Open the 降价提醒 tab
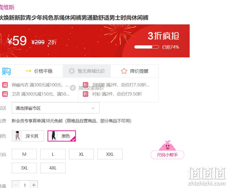 click(135, 71)
